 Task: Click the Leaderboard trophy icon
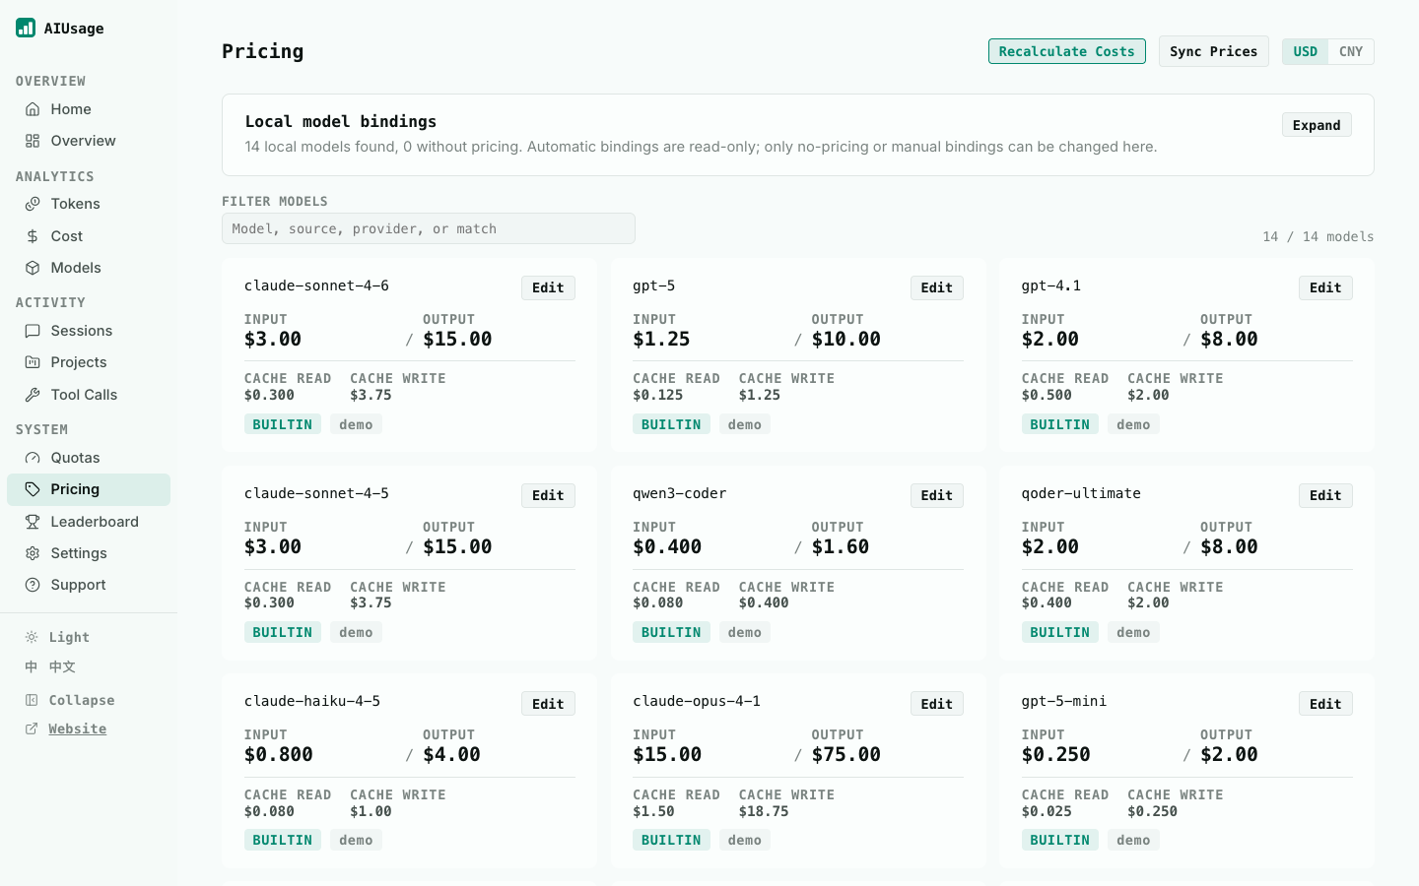point(33,522)
